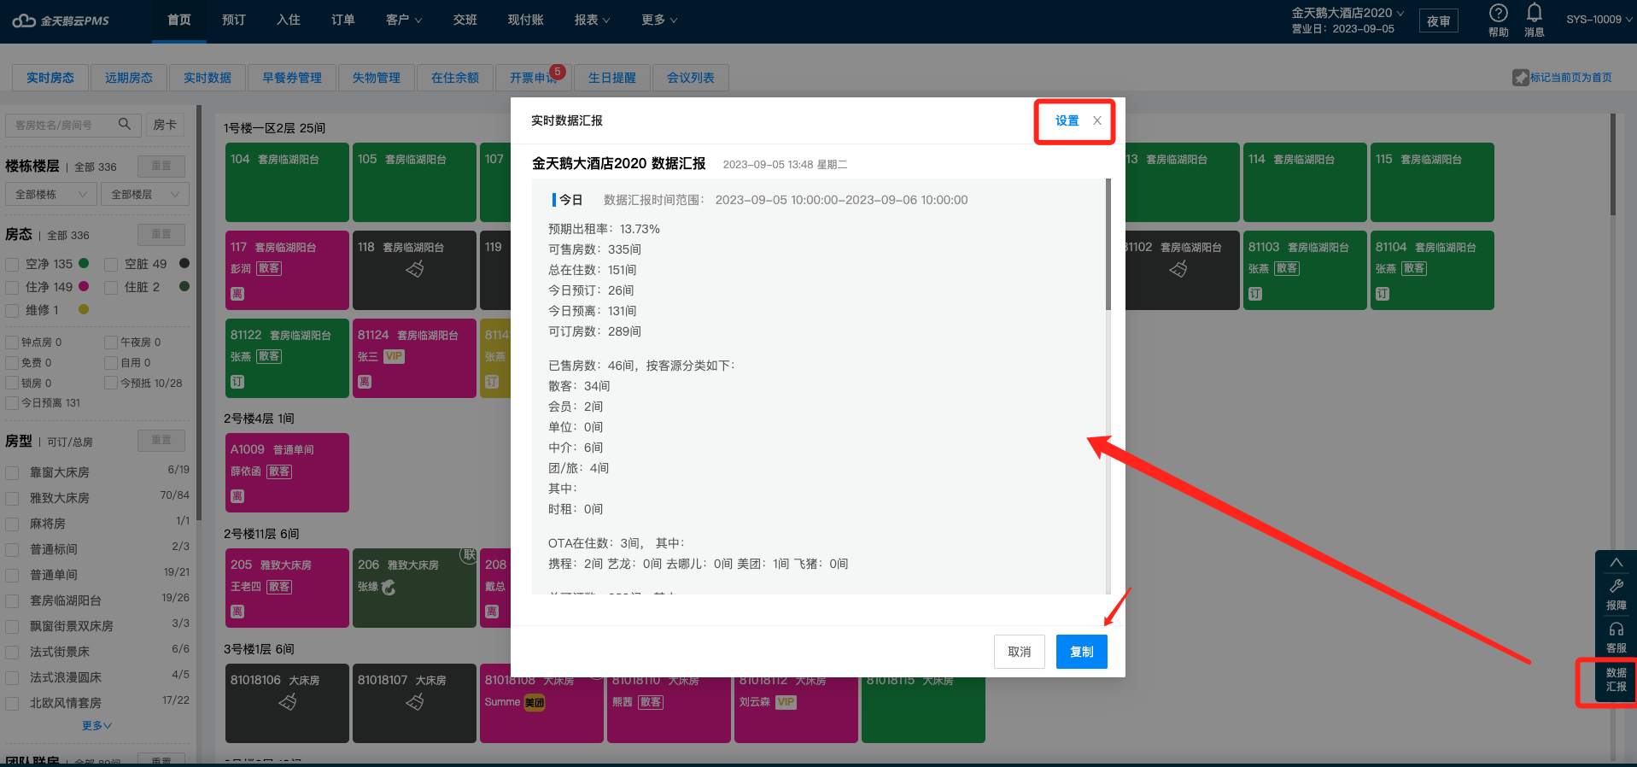Close the 实时数据汇报 dialog
This screenshot has height=767, width=1637.
pos(1097,120)
